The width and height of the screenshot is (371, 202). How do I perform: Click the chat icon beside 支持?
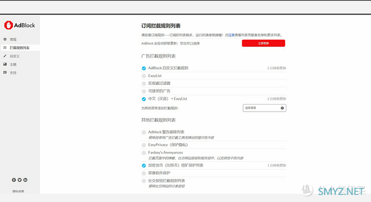click(5, 72)
